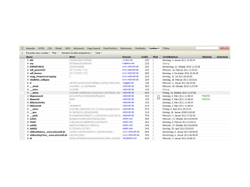Click the domain link in the HUID row
The width and height of the screenshot is (250, 187).
[x=127, y=122]
